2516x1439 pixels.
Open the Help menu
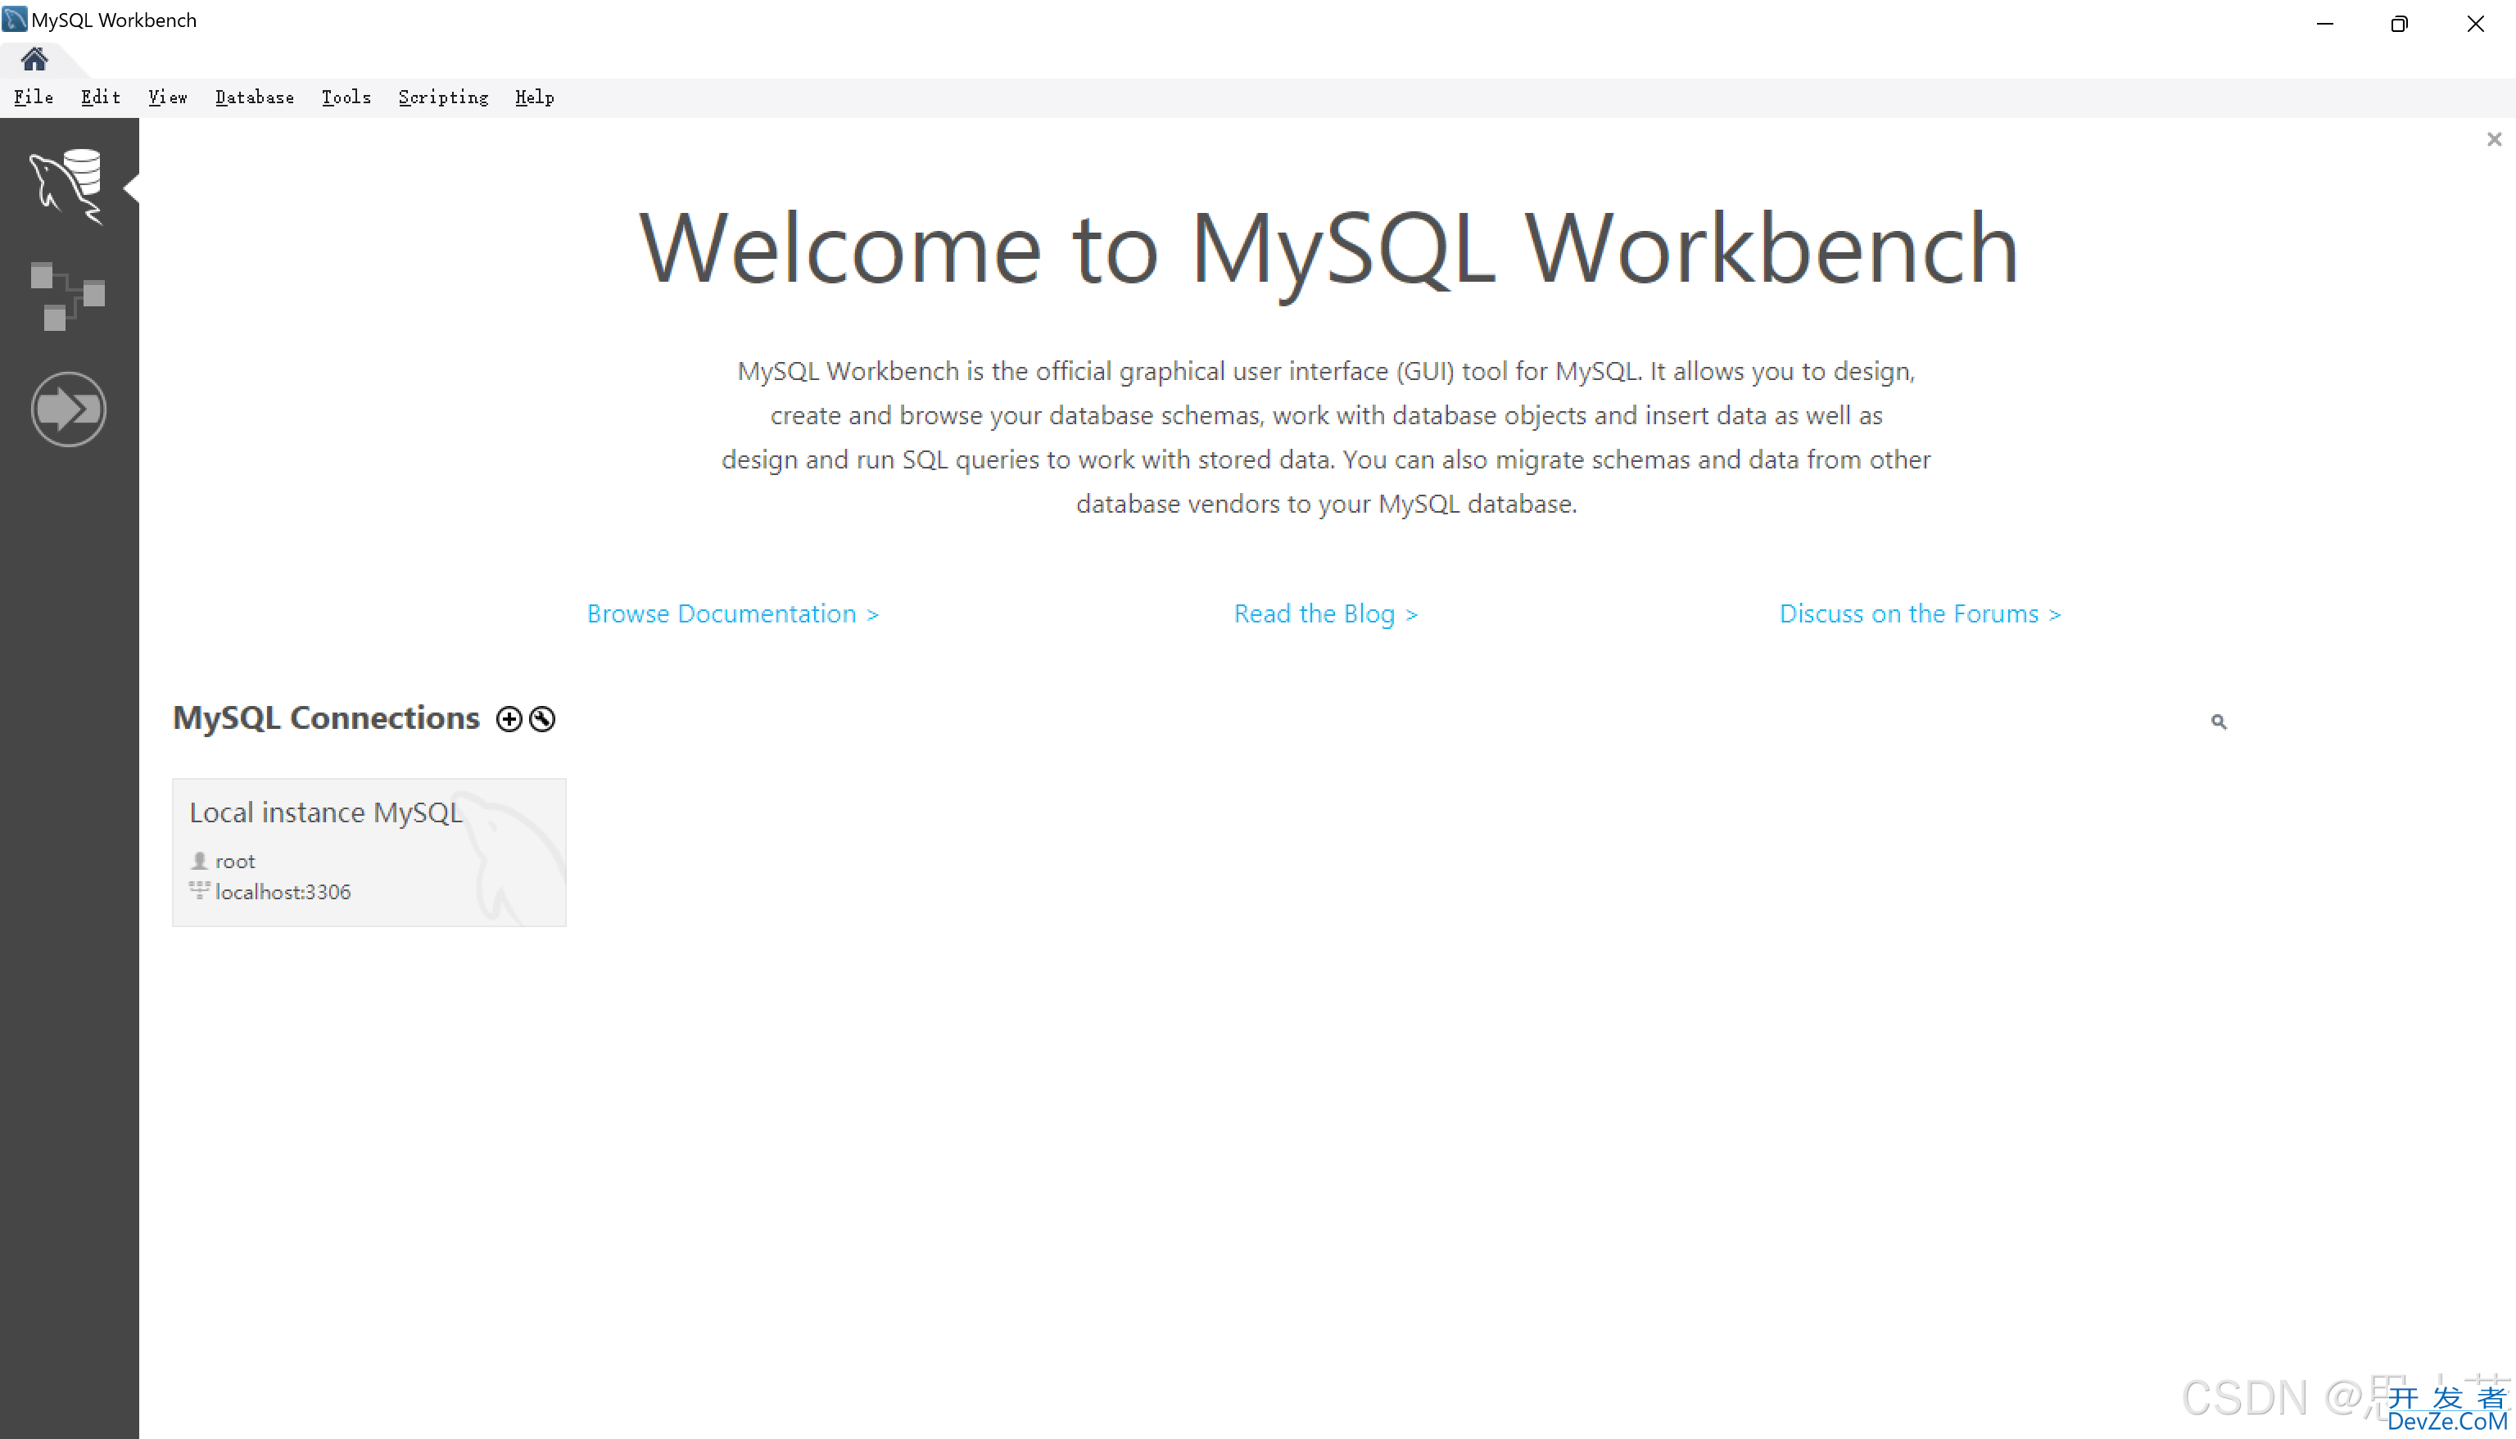click(x=534, y=97)
